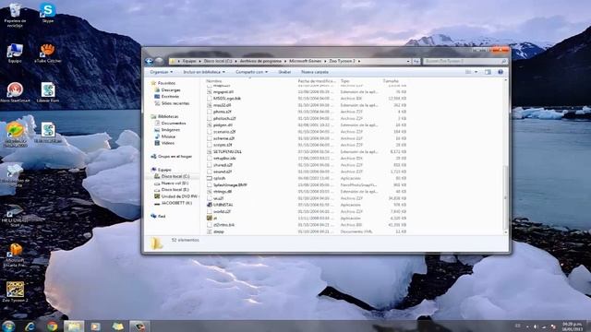Screen dimensions: 591x332
Task: Open Windows Media Player from the taskbar
Action: pos(96,326)
